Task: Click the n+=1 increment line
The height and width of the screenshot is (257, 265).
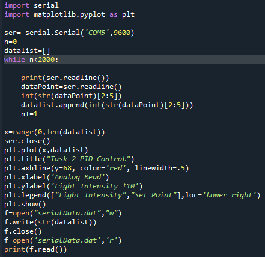Action: pos(29,114)
